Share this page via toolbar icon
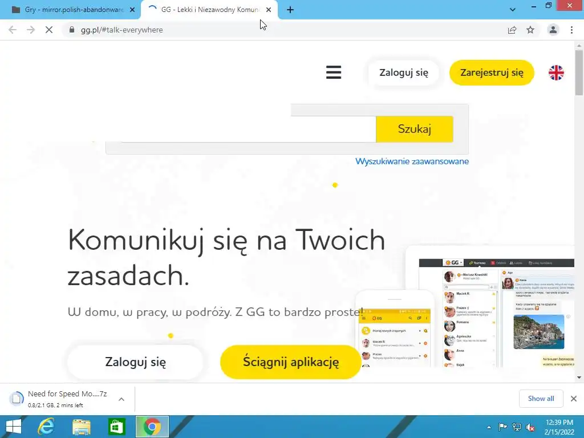Image resolution: width=584 pixels, height=438 pixels. [512, 30]
